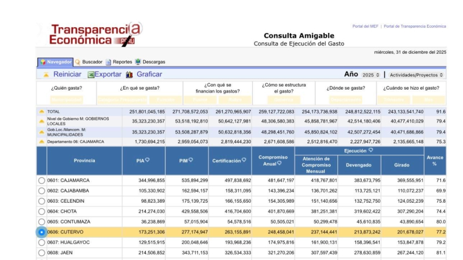Image resolution: width=463 pixels, height=260 pixels.
Task: Open the Año 2025 year dropdown
Action: (370, 75)
